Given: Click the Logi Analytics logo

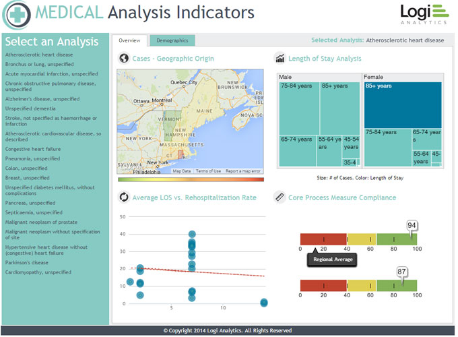Looking at the screenshot, I should point(424,14).
